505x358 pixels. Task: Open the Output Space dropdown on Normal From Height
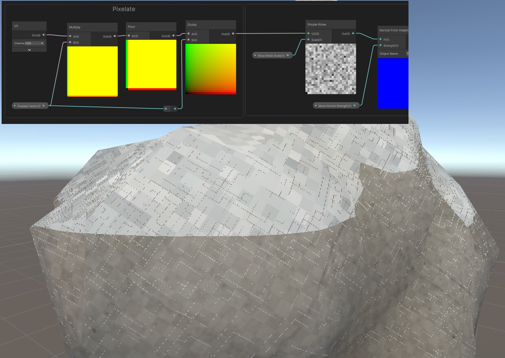[x=407, y=54]
